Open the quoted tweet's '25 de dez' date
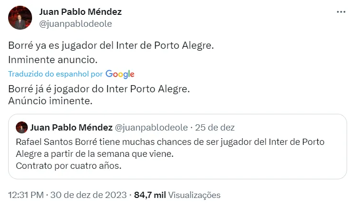 point(215,128)
